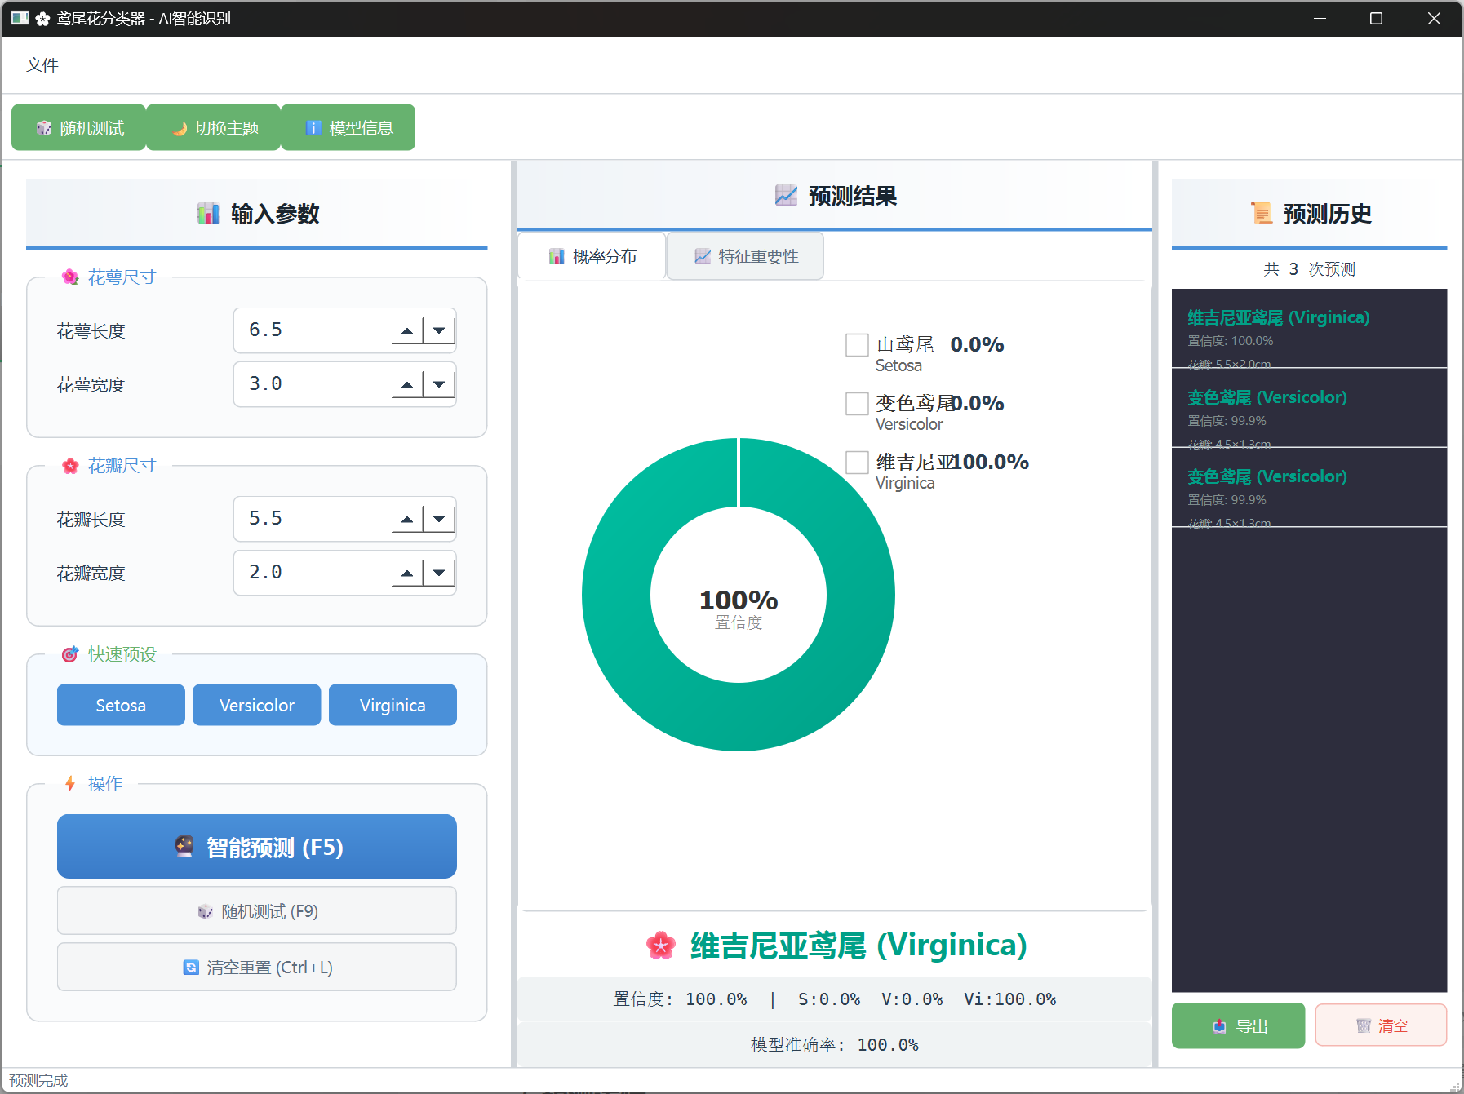Apply the Setosa quick preset
The width and height of the screenshot is (1464, 1094).
pos(121,706)
